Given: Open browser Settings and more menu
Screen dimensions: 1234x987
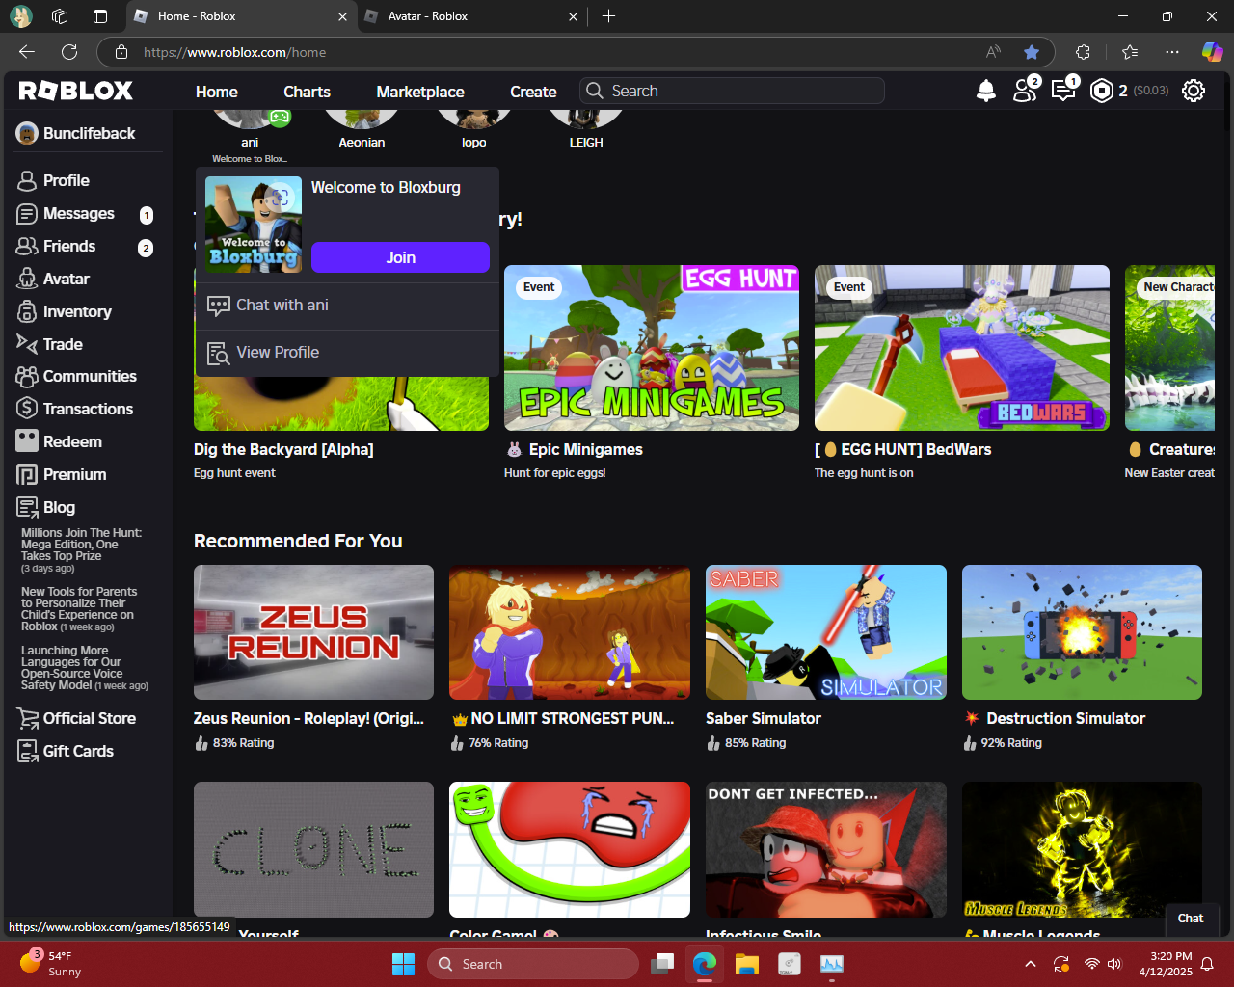Looking at the screenshot, I should coord(1171,52).
